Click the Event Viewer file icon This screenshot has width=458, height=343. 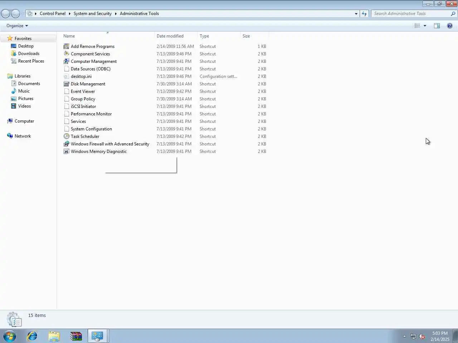pos(66,91)
